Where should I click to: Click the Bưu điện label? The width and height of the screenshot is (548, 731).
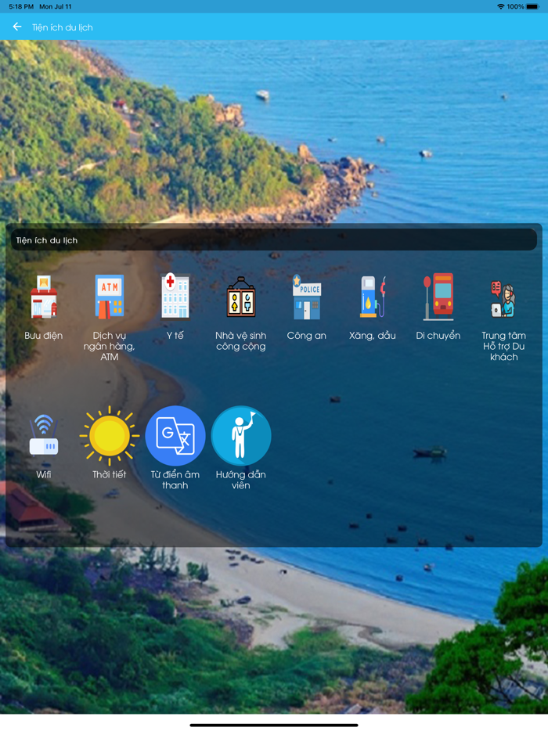[x=43, y=336]
